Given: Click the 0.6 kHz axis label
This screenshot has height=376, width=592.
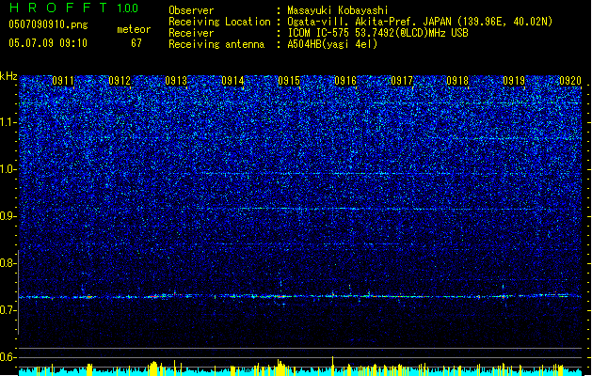Looking at the screenshot, I should point(8,357).
